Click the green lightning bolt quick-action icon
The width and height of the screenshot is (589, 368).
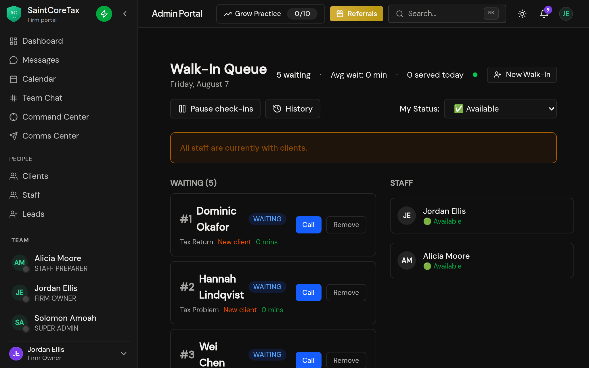pyautogui.click(x=104, y=14)
